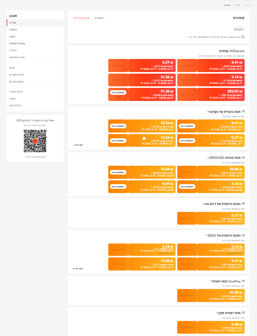
Task: Open כתובת למשלוח in the sidebar
Action: click(17, 44)
